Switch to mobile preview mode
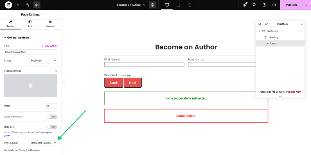311x155 pixels. click(190, 5)
